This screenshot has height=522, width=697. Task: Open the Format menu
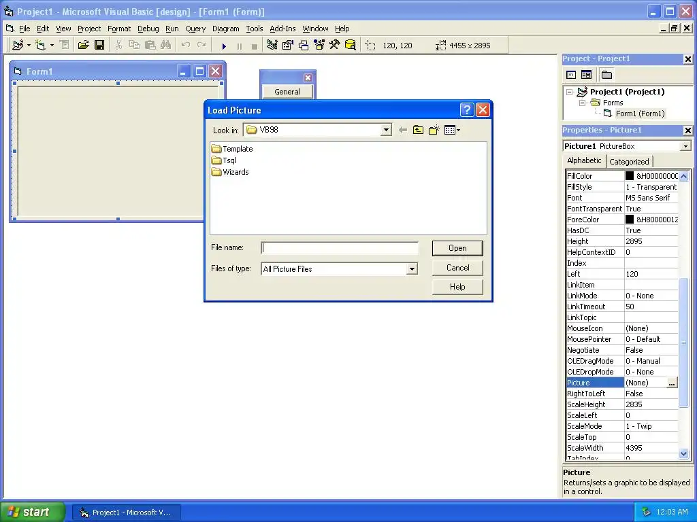click(x=119, y=29)
